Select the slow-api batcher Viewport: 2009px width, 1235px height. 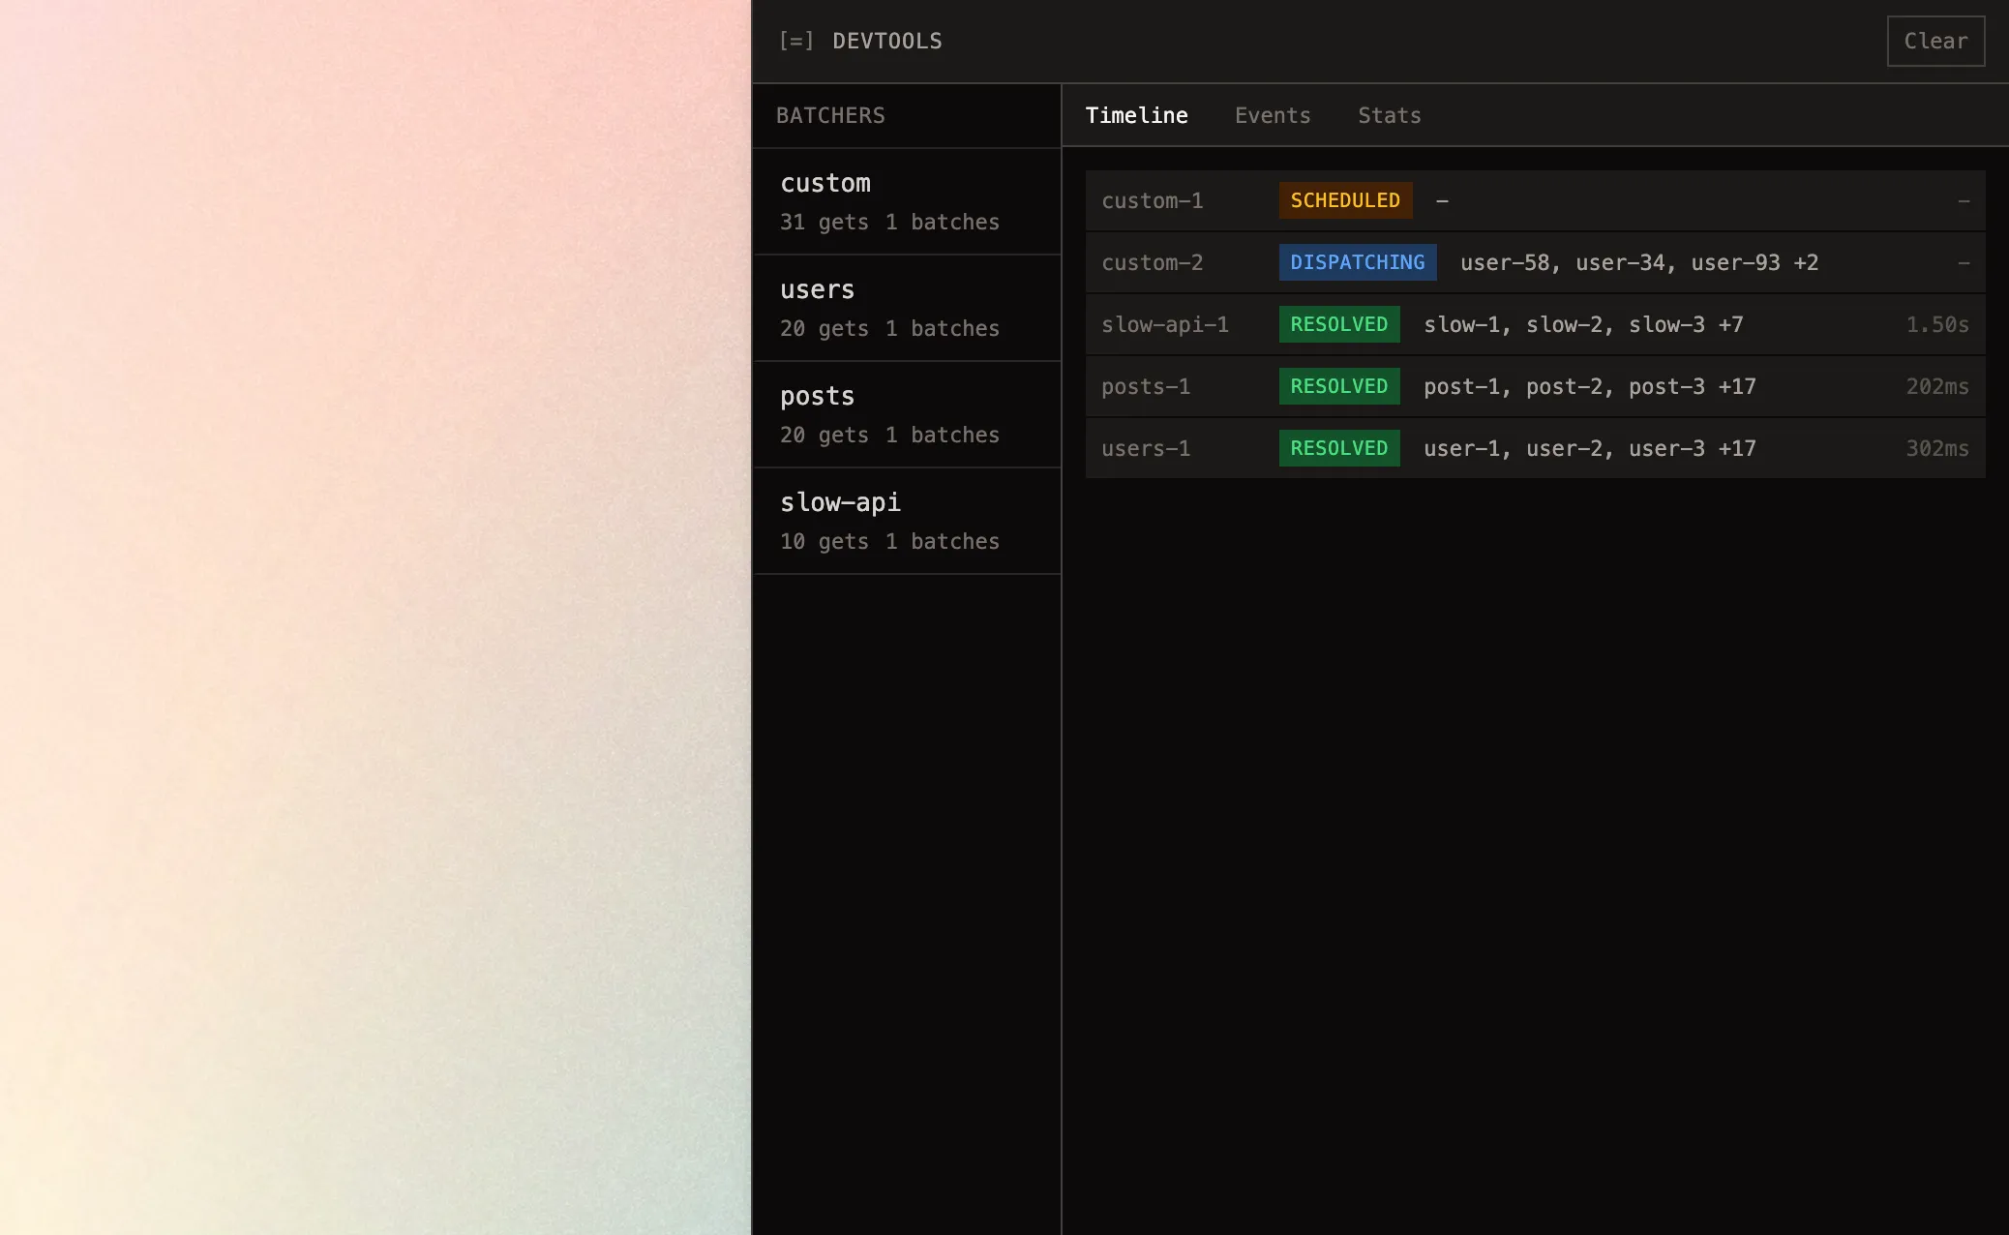coord(908,521)
